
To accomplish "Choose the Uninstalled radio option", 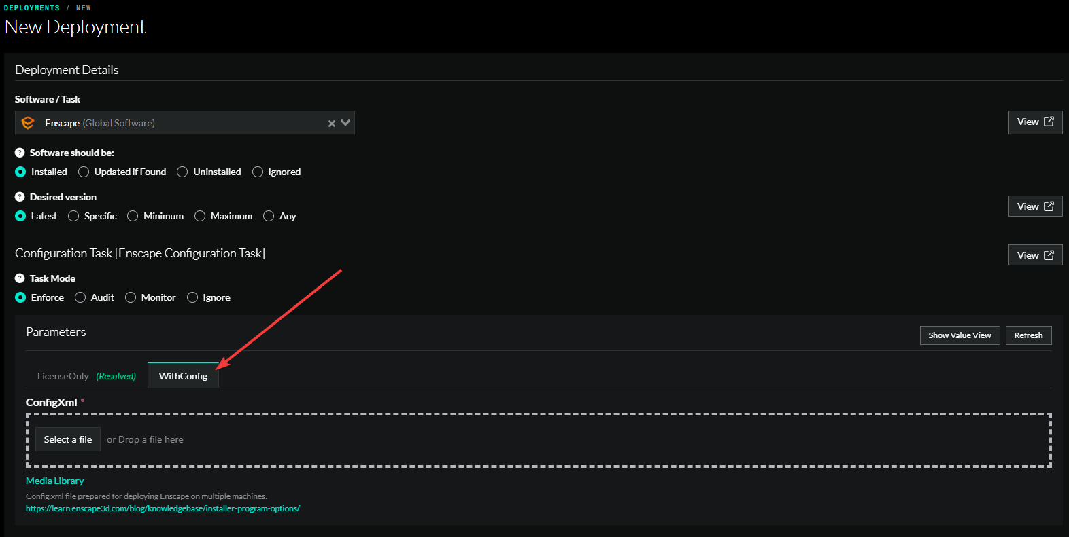I will pyautogui.click(x=182, y=172).
